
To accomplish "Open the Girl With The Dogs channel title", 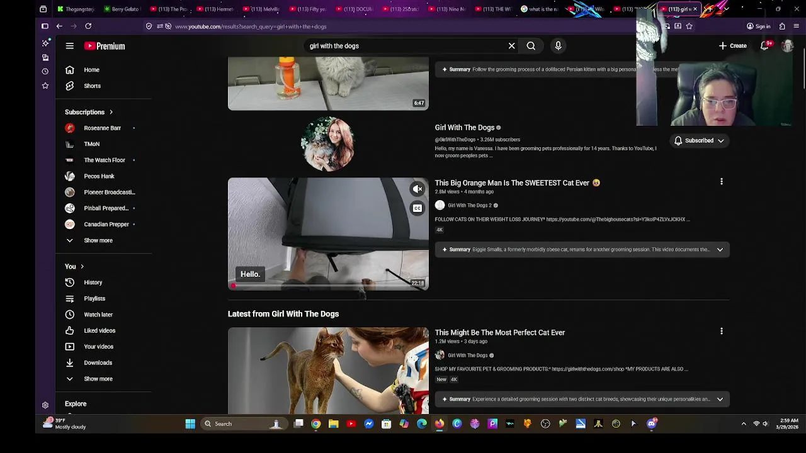I will click(x=465, y=128).
